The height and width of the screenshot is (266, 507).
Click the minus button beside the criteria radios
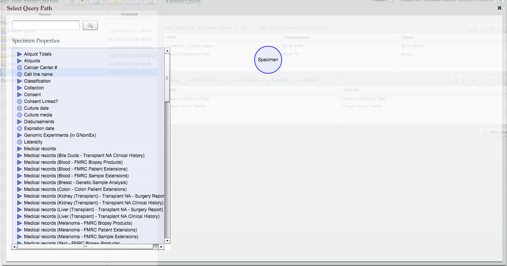(x=491, y=28)
